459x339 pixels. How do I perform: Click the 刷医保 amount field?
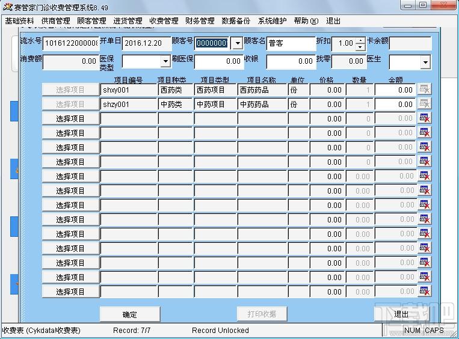(x=219, y=61)
